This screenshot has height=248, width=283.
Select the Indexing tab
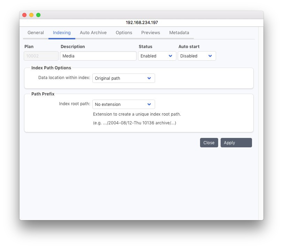pyautogui.click(x=62, y=33)
